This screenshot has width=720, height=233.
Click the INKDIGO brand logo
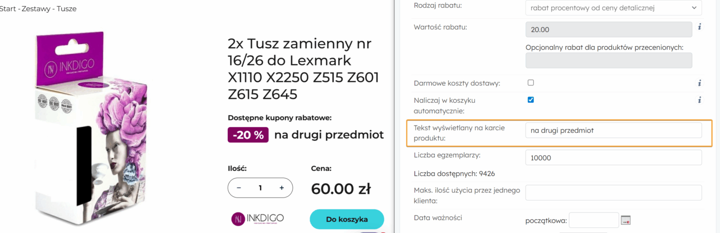coord(258,219)
